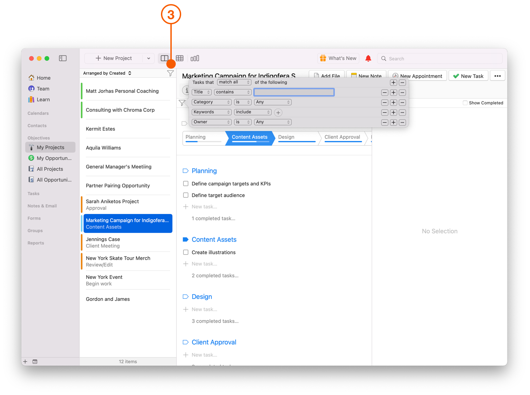
Task: Click the Search field
Action: tap(440, 59)
